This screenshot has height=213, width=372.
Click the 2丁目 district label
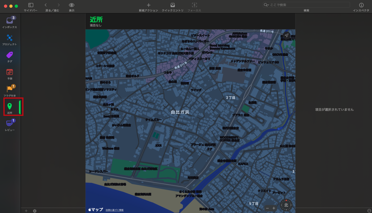point(231,97)
